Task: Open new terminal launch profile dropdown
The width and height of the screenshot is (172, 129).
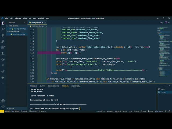Action: click(164, 86)
